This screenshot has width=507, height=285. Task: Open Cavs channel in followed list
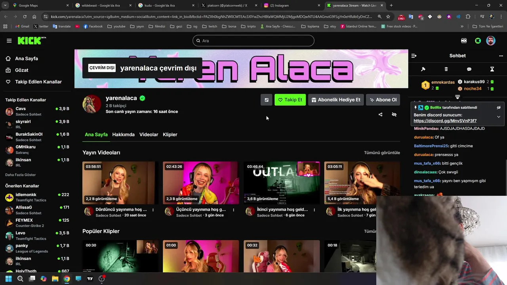click(x=37, y=111)
